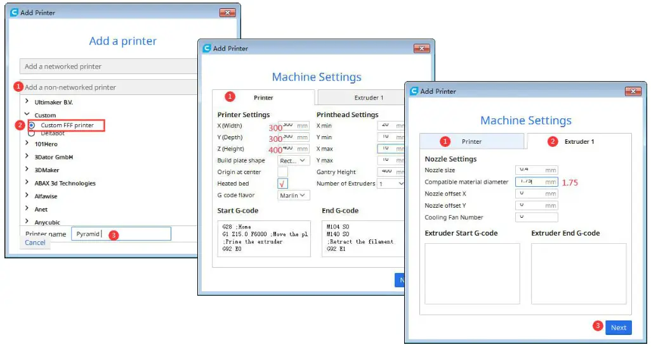Click the Cura icon in the middle window title bar
The width and height of the screenshot is (651, 347).
pyautogui.click(x=207, y=48)
